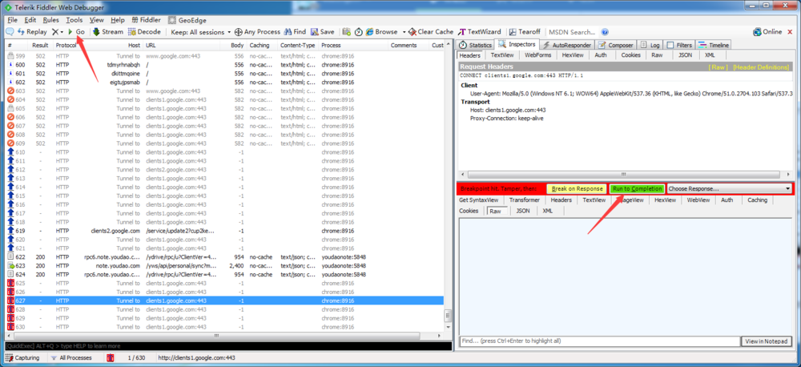This screenshot has width=801, height=367.
Task: Click the camera screenshot icon in toolbar
Action: click(346, 32)
